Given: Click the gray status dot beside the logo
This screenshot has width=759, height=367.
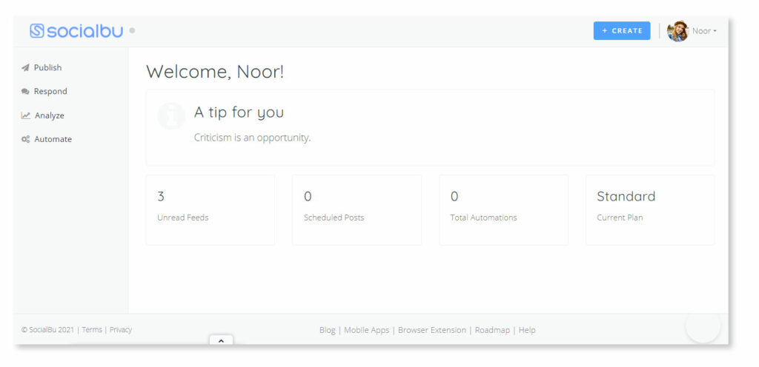Looking at the screenshot, I should pos(132,31).
